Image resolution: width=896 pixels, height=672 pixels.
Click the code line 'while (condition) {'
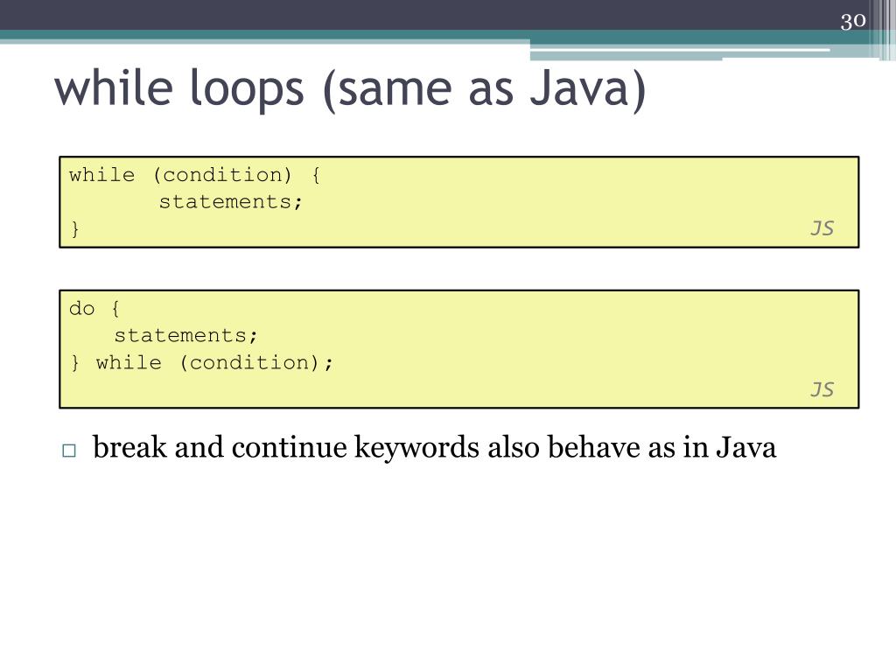[x=195, y=175]
